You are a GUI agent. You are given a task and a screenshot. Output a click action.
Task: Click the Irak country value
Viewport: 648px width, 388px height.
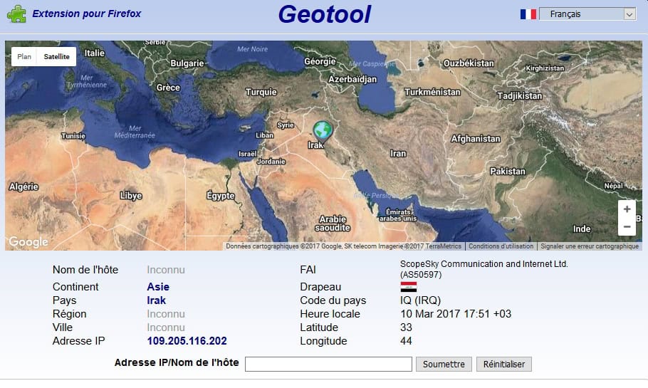click(x=156, y=300)
